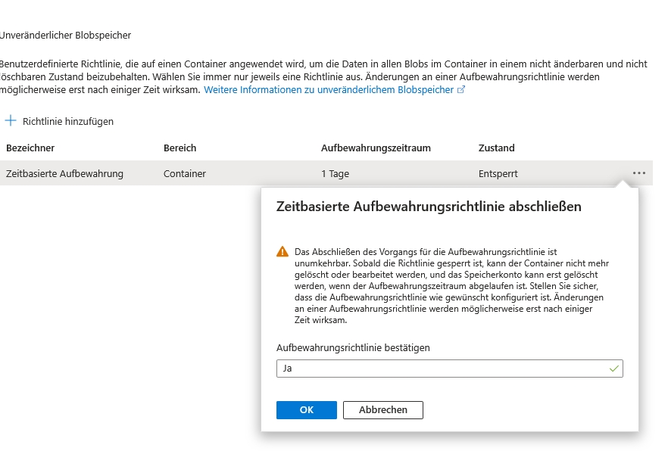
Task: Cancel the dialog with Abbrechen
Action: pos(382,410)
